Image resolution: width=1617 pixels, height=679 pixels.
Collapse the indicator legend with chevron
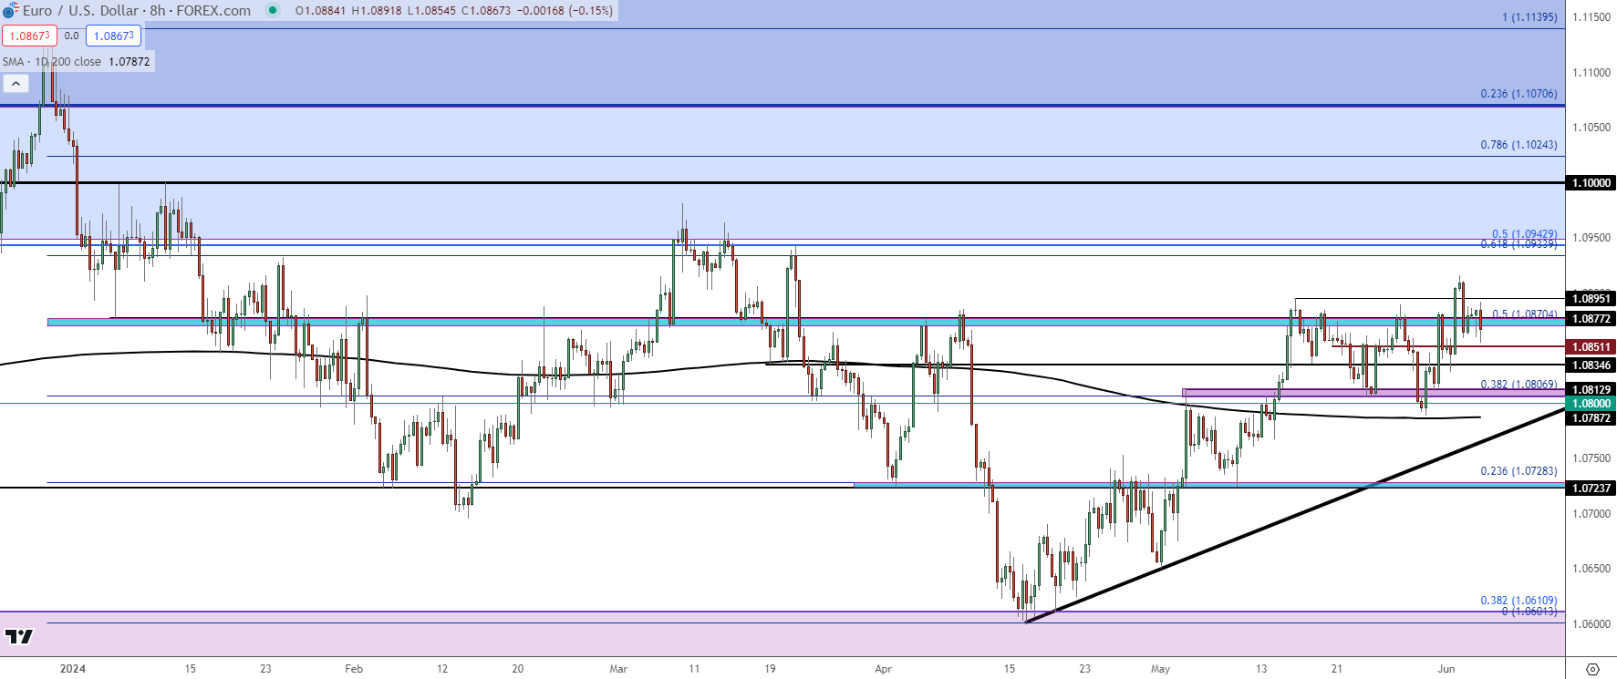tap(16, 83)
